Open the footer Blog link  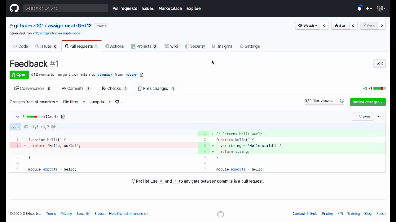pyautogui.click(x=368, y=213)
